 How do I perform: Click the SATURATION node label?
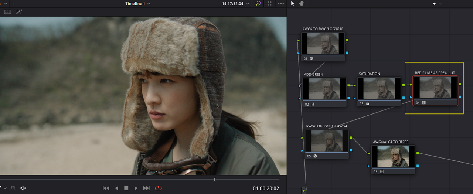pos(370,74)
